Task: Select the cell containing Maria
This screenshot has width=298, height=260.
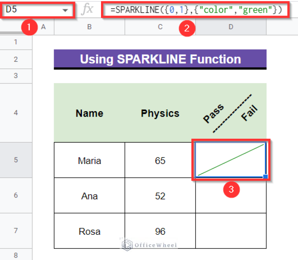Action: pos(89,160)
